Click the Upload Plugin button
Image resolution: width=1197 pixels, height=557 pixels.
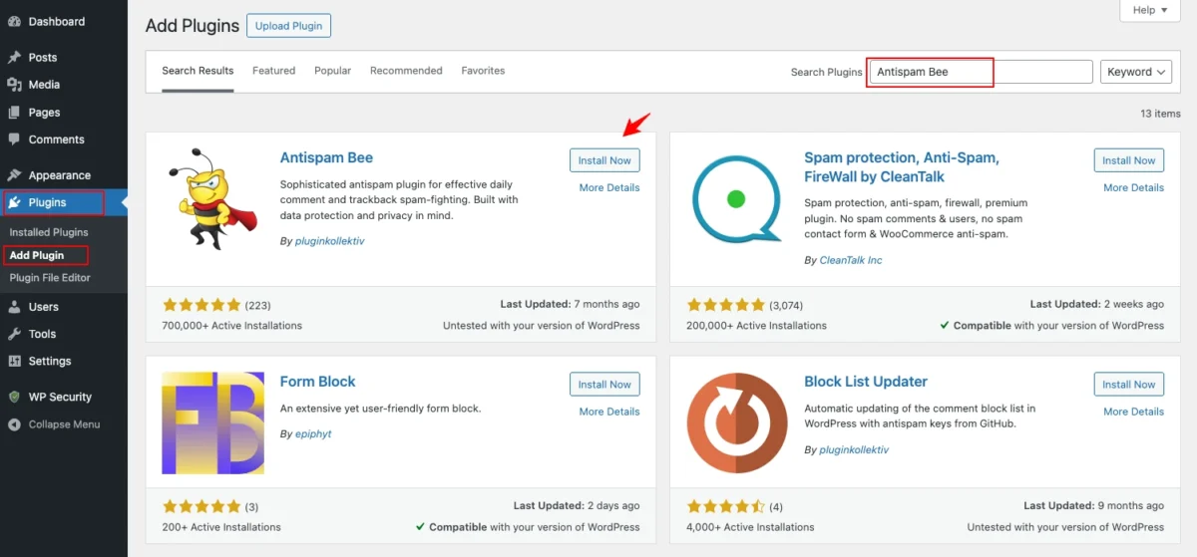(x=288, y=26)
